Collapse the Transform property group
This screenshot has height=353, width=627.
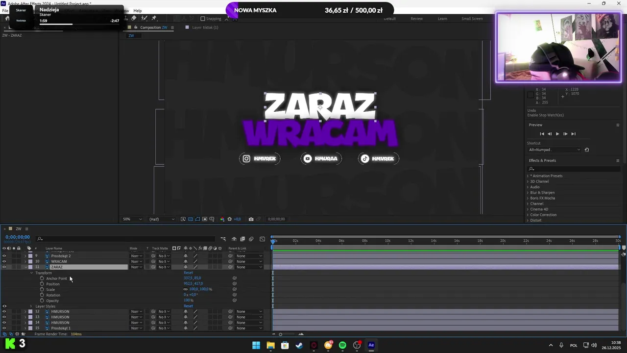coord(31,273)
